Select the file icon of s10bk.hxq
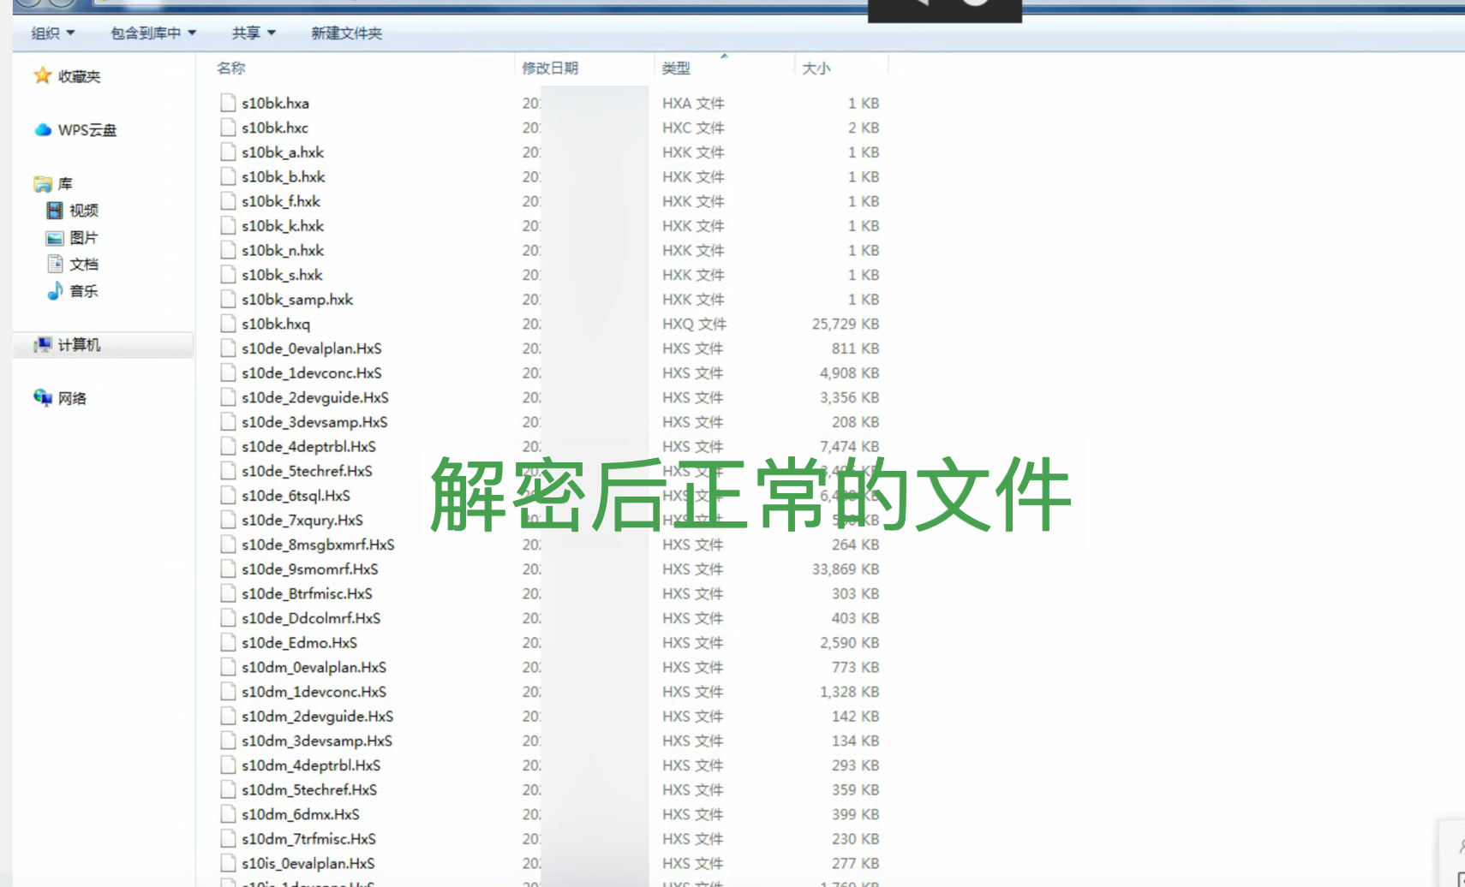This screenshot has width=1465, height=887. coord(228,324)
